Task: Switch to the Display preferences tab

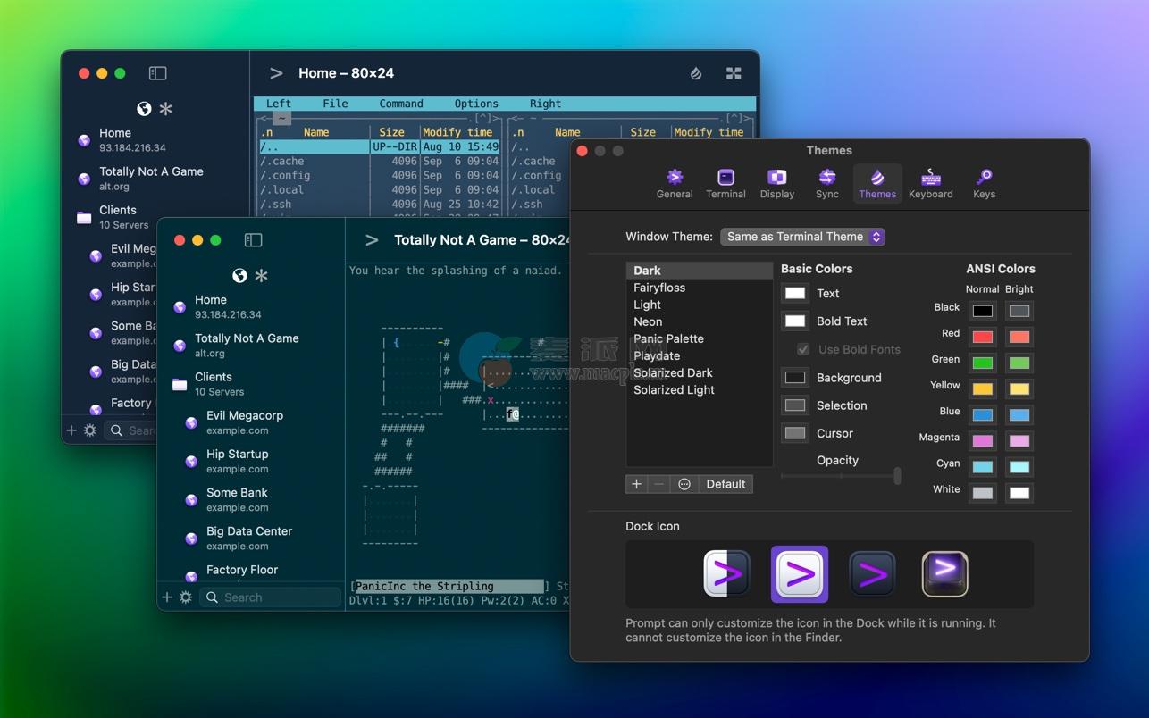Action: 777,183
